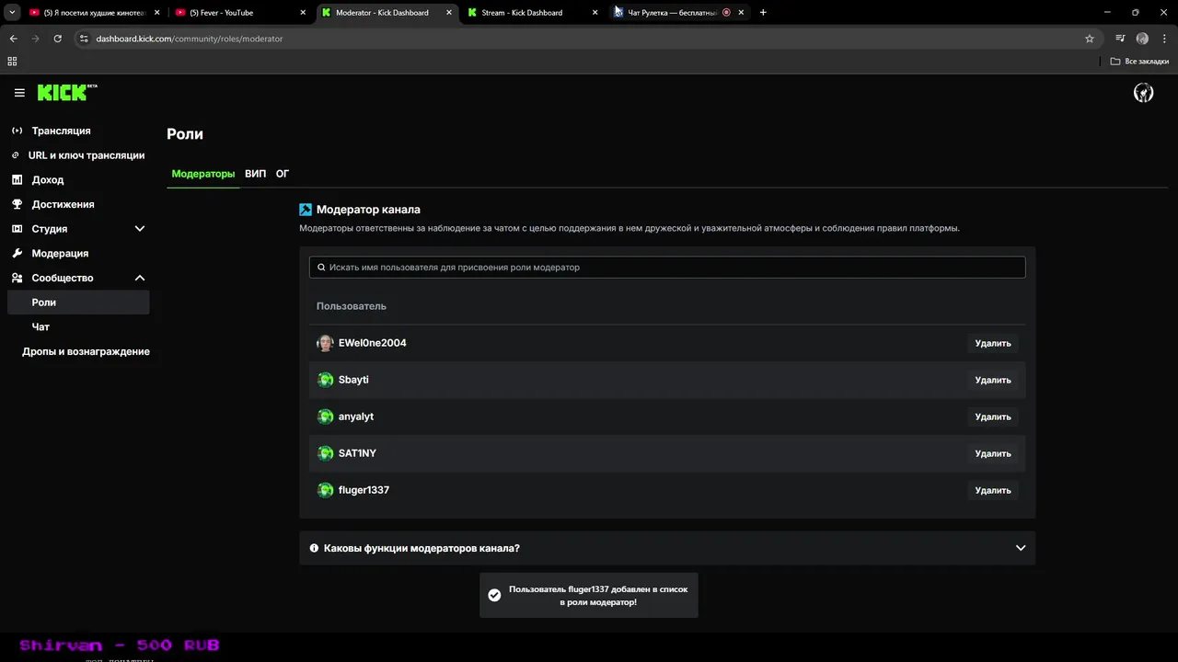This screenshot has width=1178, height=662.
Task: Focus the moderator username search field
Action: [667, 268]
